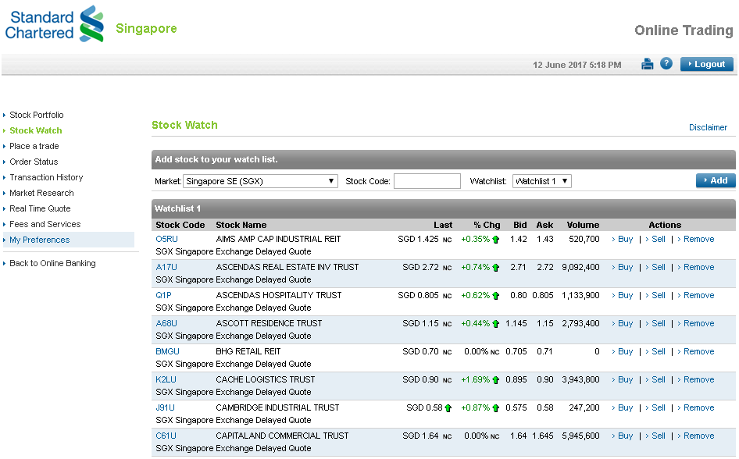Open the Market dropdown showing Singapore SE (SGX)

[260, 181]
